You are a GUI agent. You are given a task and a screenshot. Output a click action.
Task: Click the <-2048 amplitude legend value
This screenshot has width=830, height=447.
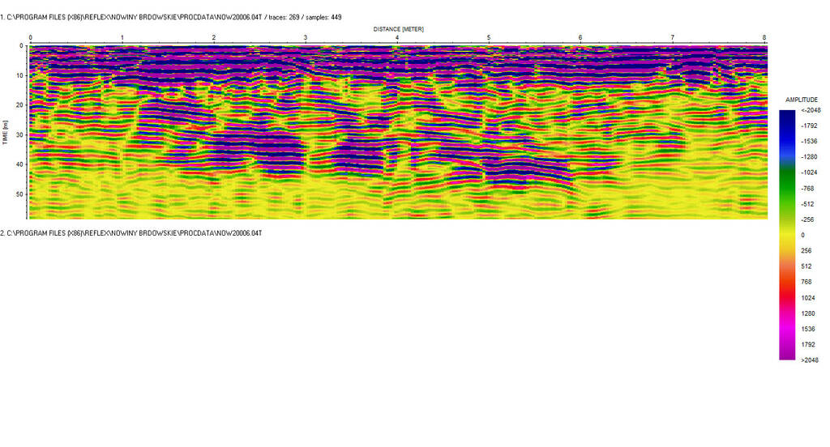pyautogui.click(x=810, y=110)
